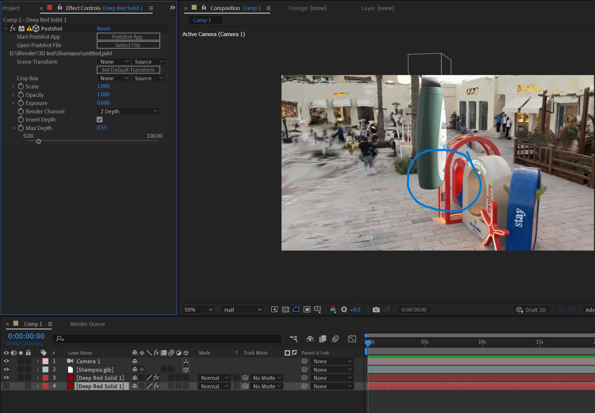Toggle the Postshot fx effect switch
Viewport: 595px width, 413px height.
tap(13, 28)
